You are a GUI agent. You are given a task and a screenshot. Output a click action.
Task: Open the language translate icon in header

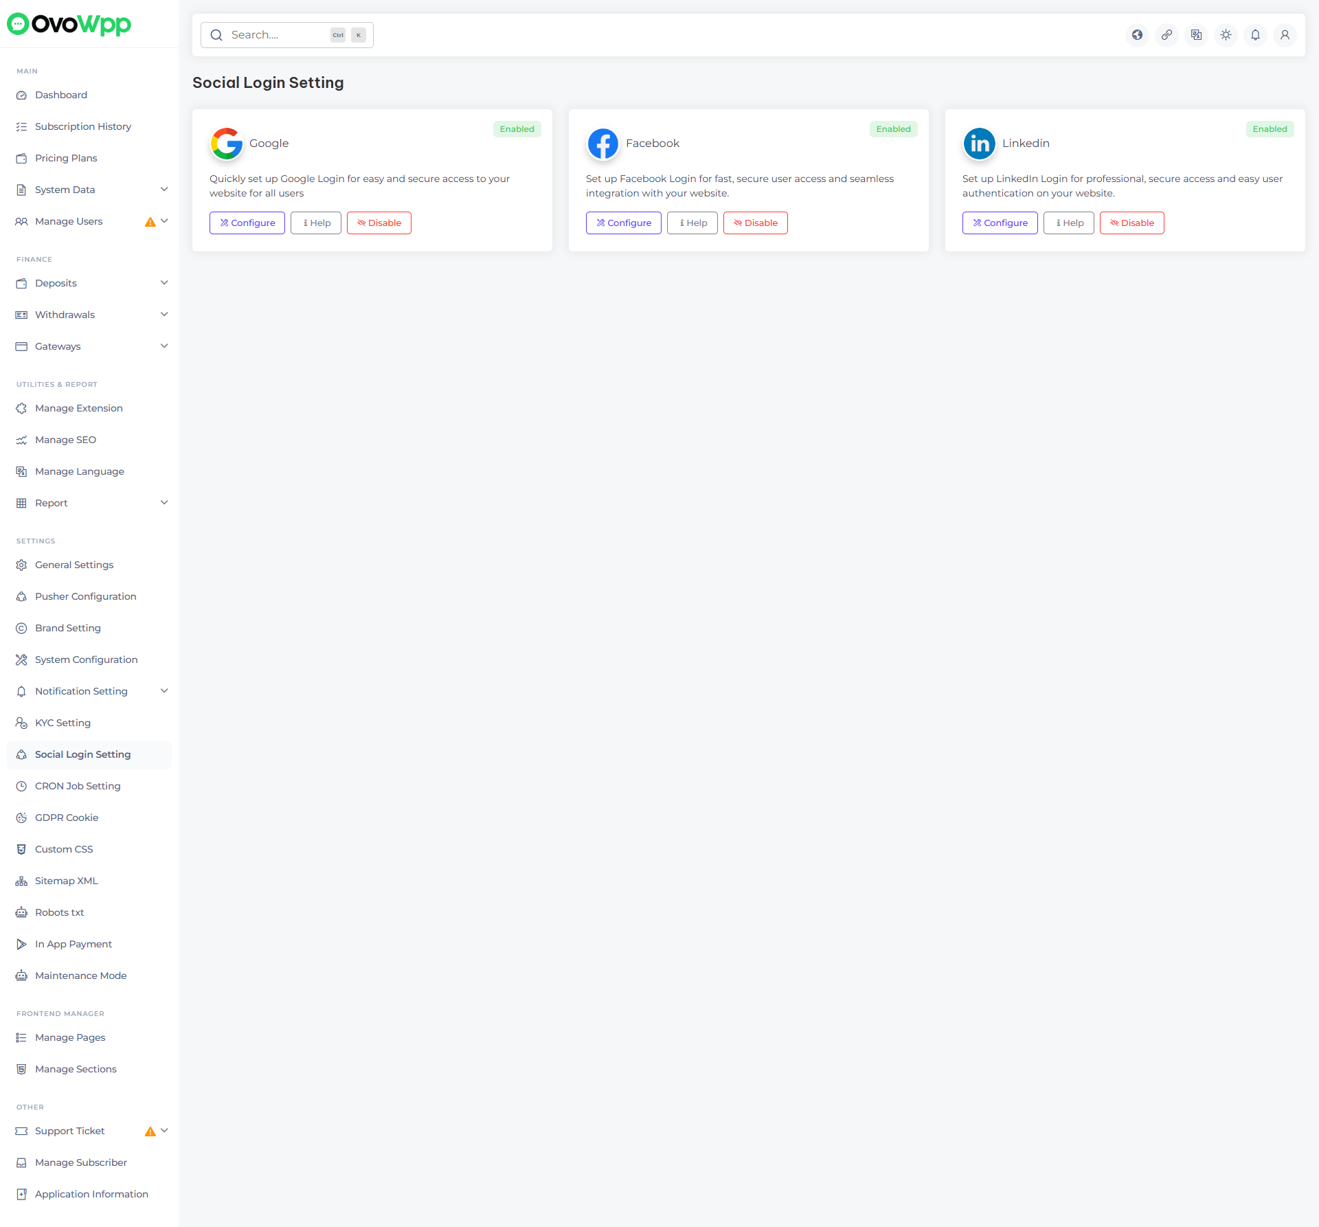coord(1197,35)
